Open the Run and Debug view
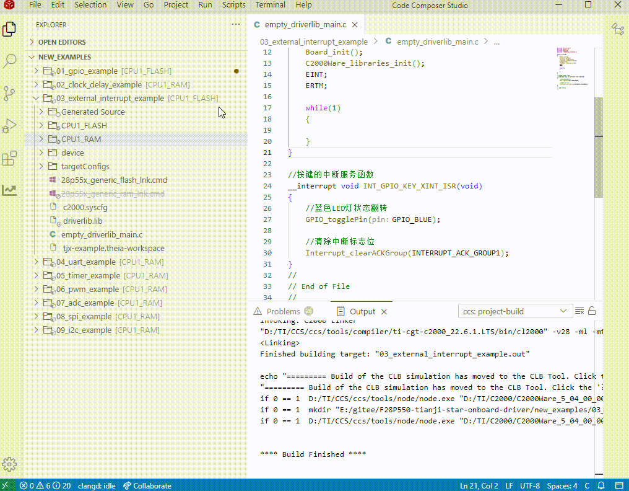Viewport: 629px width, 491px height. click(9, 126)
